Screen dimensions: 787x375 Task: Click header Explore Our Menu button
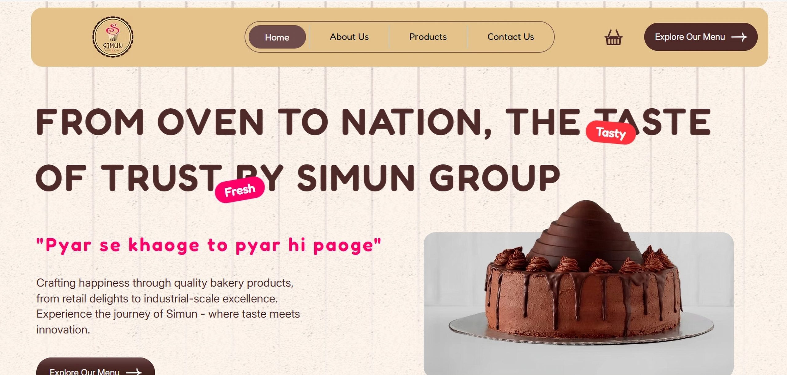click(x=701, y=37)
